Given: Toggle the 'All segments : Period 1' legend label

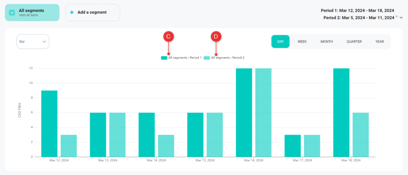Looking at the screenshot, I should [x=185, y=58].
